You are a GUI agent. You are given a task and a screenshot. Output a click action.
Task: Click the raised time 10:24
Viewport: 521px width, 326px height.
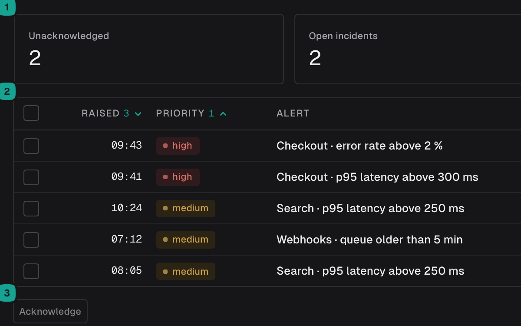click(x=127, y=208)
